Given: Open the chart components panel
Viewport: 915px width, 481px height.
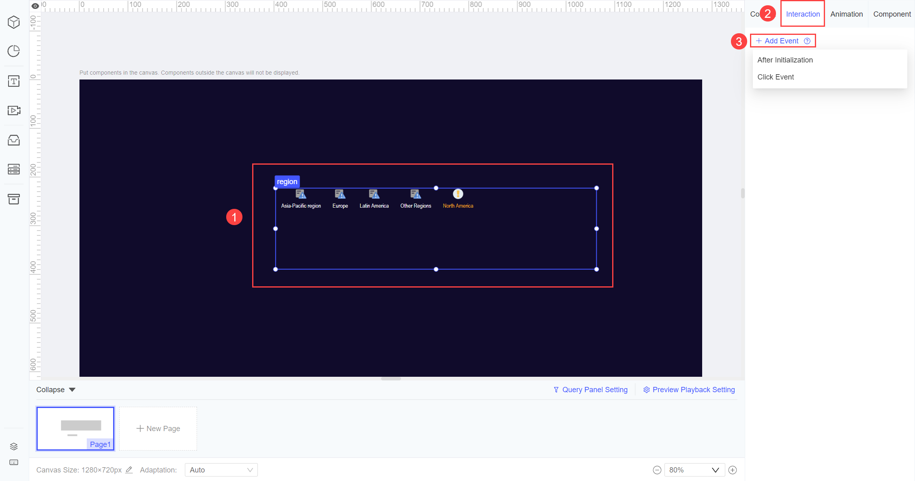Looking at the screenshot, I should click(x=13, y=51).
